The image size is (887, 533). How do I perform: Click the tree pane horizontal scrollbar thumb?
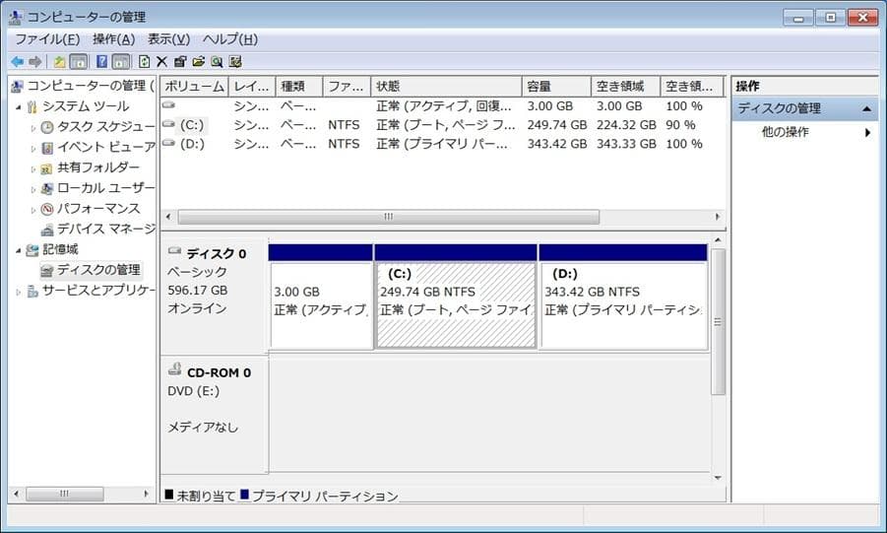point(65,494)
